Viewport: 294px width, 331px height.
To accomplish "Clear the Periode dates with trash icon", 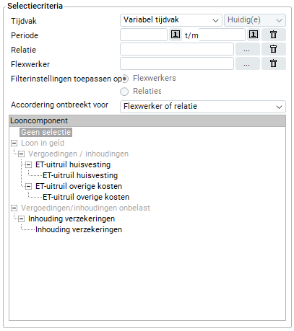I will click(x=274, y=35).
